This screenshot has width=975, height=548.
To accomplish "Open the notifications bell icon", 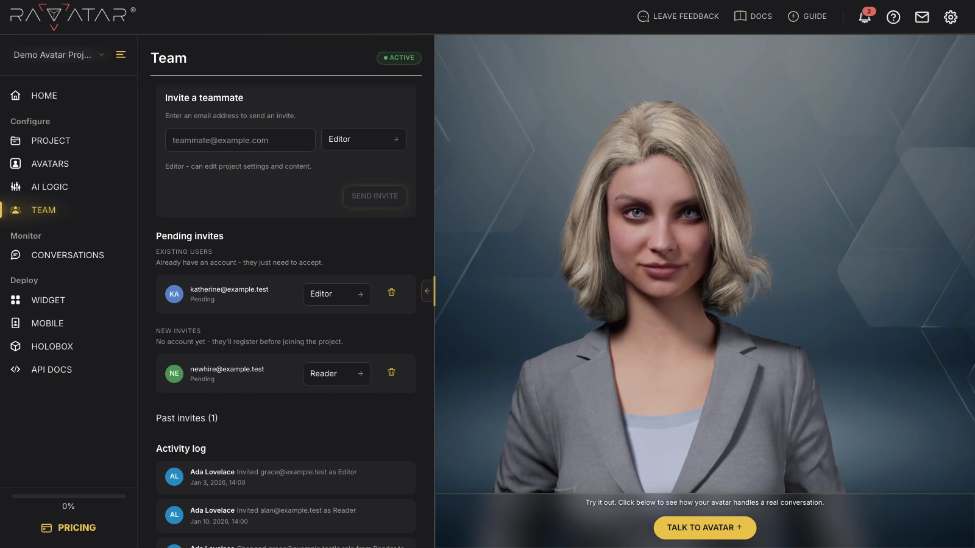I will tap(865, 16).
